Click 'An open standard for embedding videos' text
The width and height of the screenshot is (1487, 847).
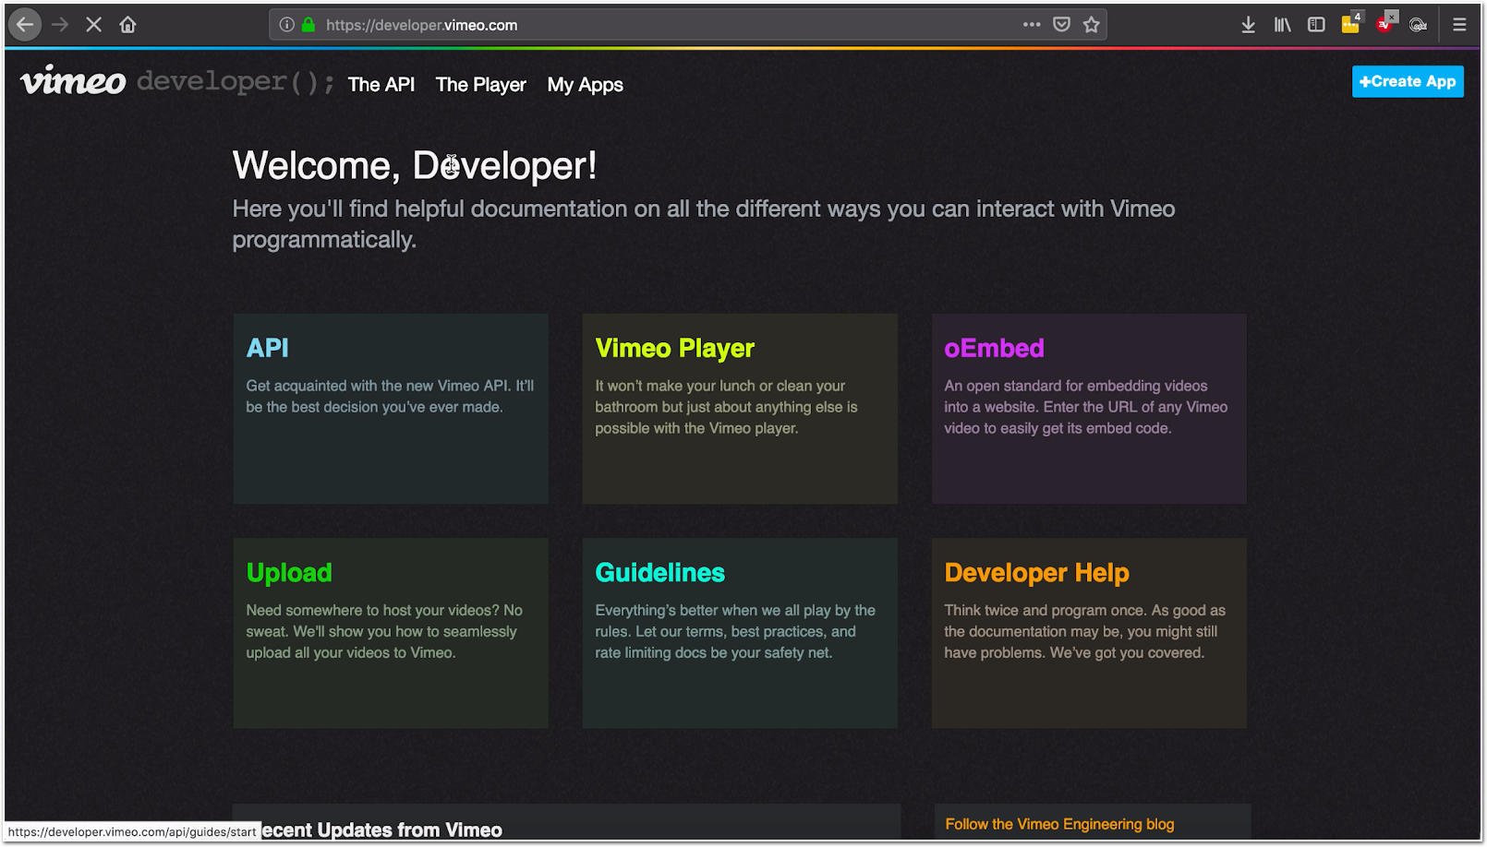[x=1086, y=407]
